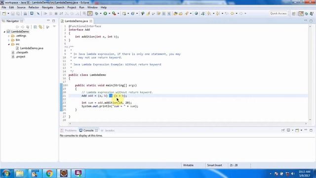This screenshot has width=316, height=178.
Task: Click the green Run button icon
Action: pos(105,13)
